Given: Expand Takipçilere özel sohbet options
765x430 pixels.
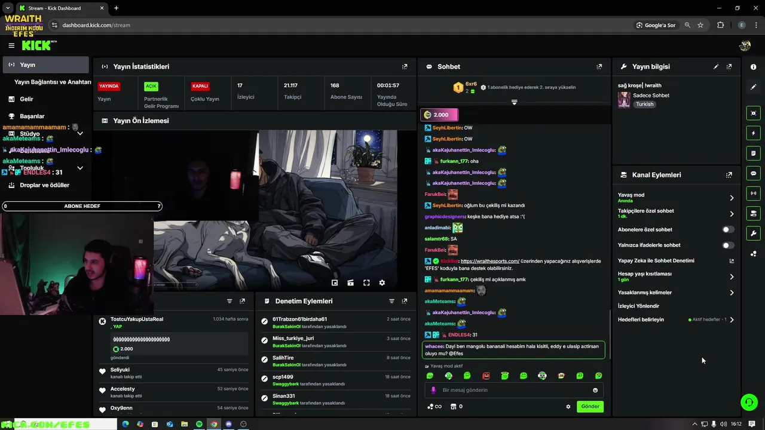Looking at the screenshot, I should click(732, 214).
